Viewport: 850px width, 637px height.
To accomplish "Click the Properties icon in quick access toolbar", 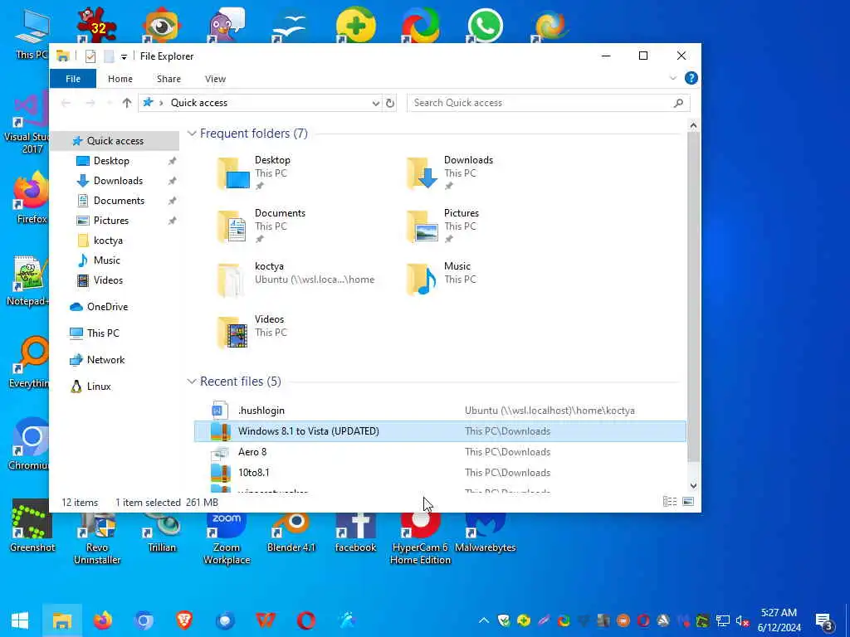I will [90, 56].
